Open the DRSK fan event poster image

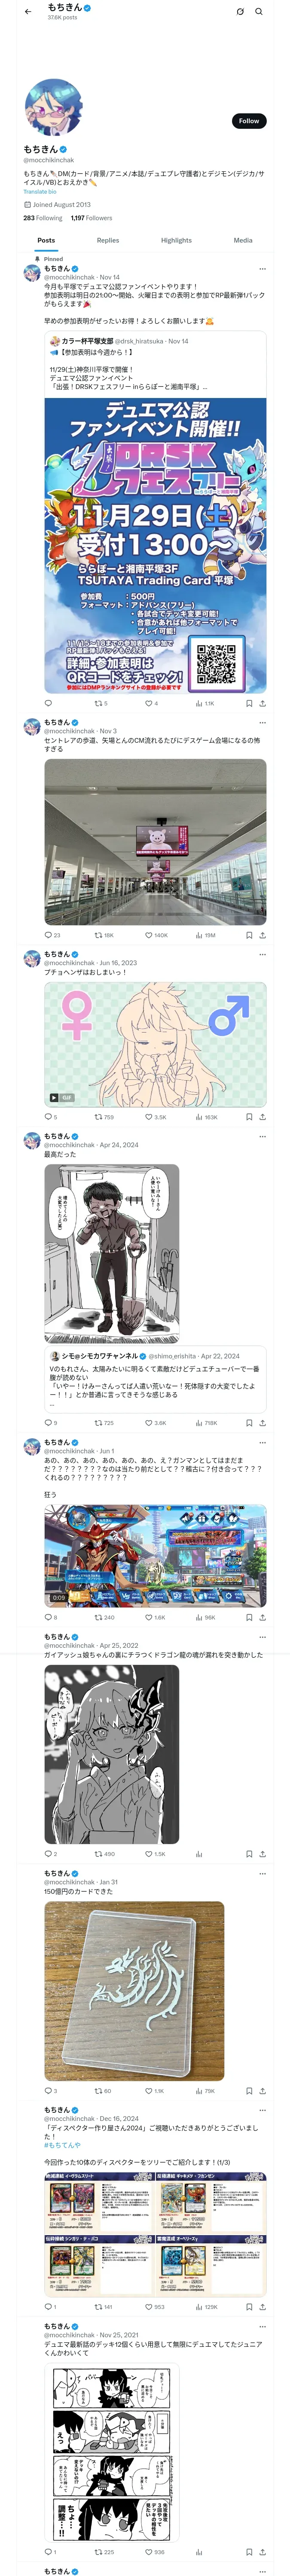click(155, 545)
